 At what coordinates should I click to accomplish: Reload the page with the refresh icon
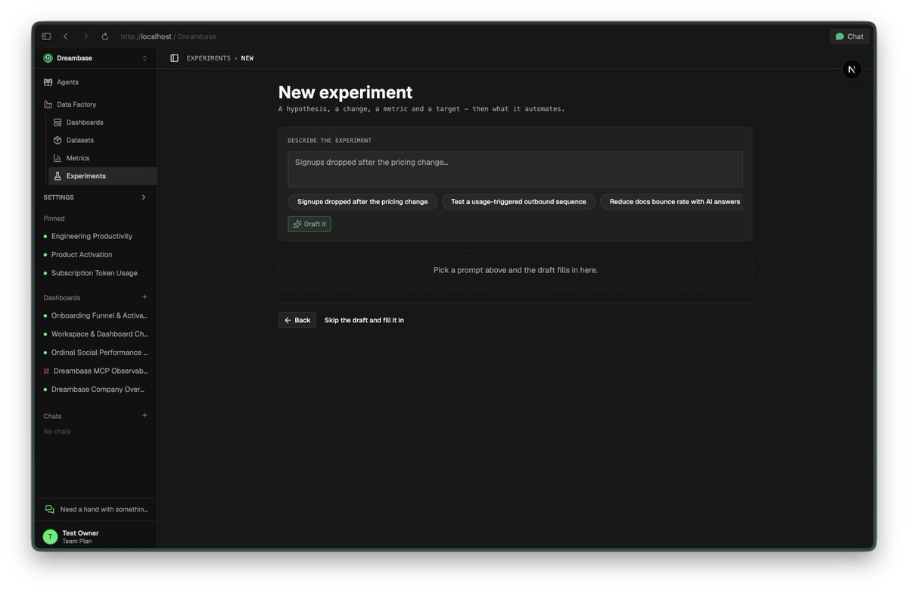(x=105, y=36)
